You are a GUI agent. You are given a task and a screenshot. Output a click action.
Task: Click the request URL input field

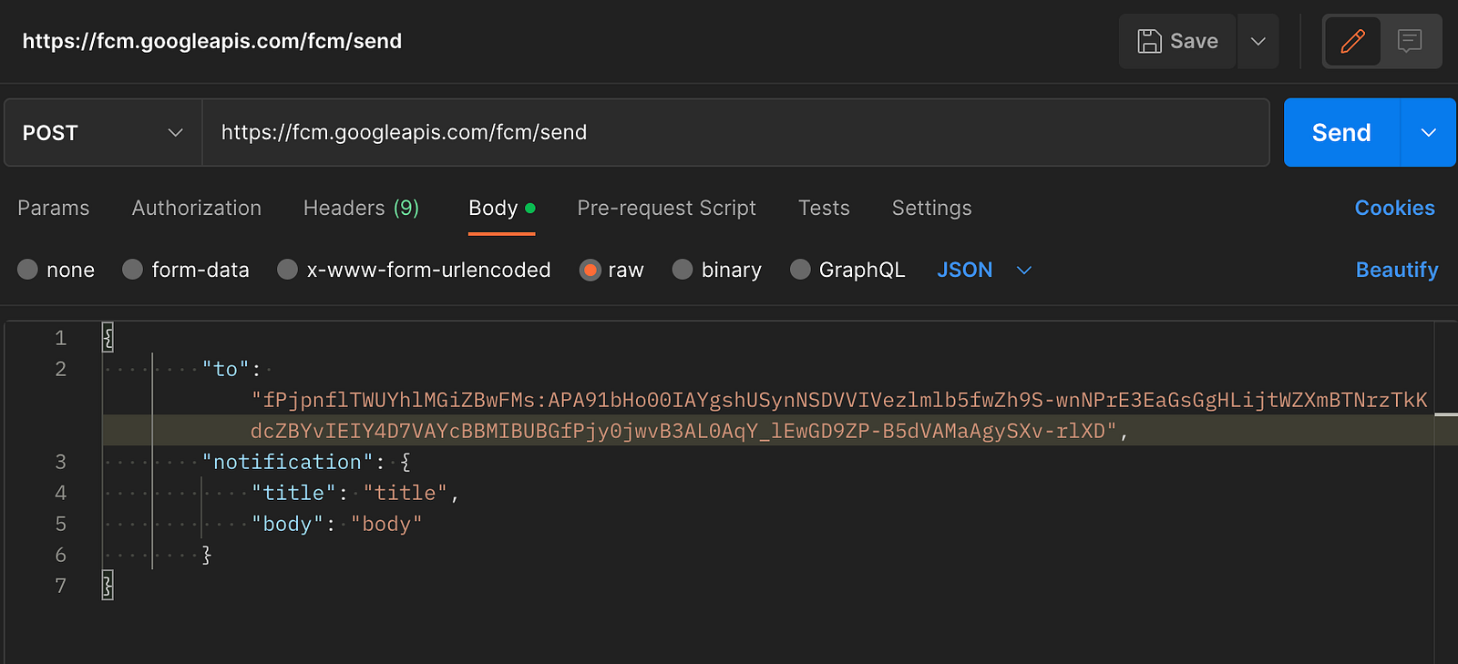[x=735, y=133]
